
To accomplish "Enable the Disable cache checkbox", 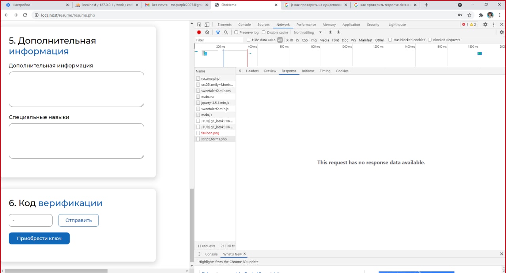I will coord(264,32).
